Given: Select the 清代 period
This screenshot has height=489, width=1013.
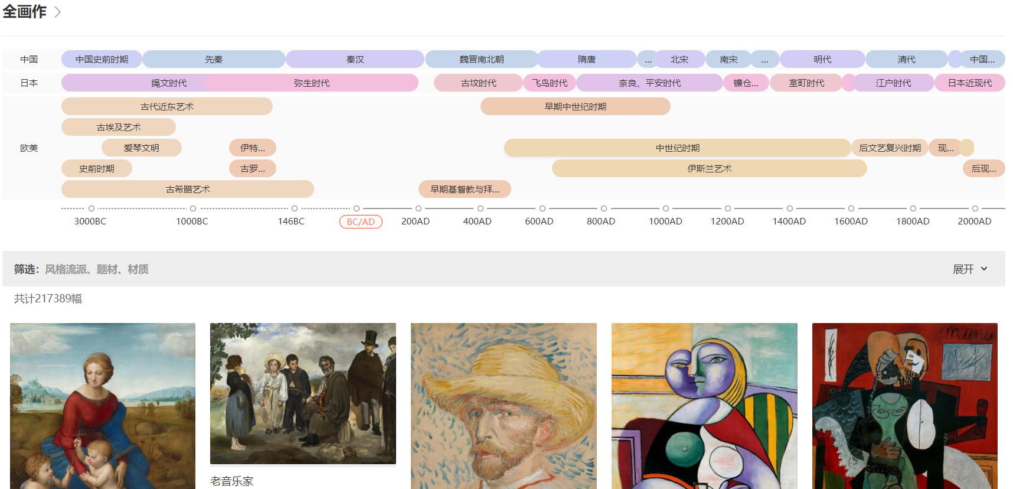Looking at the screenshot, I should click(x=906, y=59).
